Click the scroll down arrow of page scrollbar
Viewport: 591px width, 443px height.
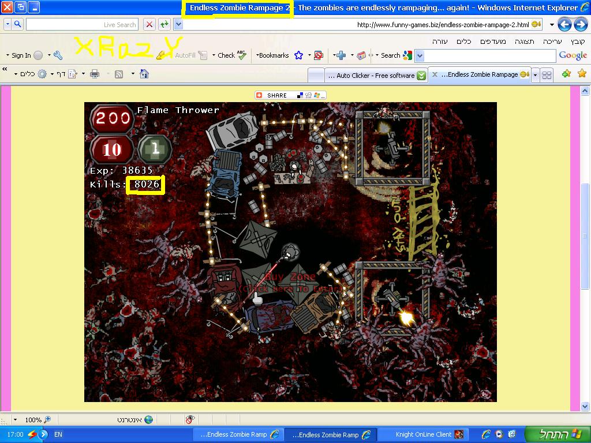coord(585,406)
